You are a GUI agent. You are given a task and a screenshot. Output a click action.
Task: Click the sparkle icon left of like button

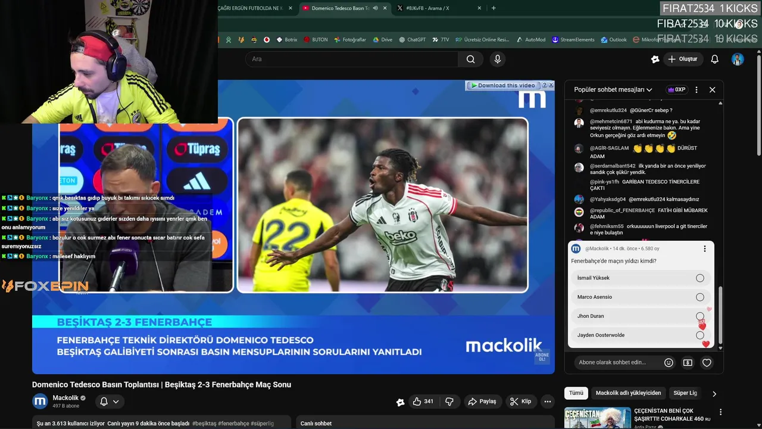[x=400, y=402]
